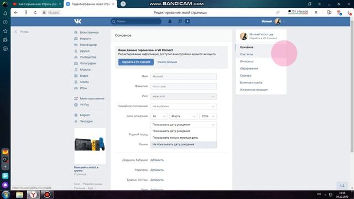Viewport: 354px width, 199px height.
Task: Click the Мини-приложения icon
Action: tap(76, 98)
